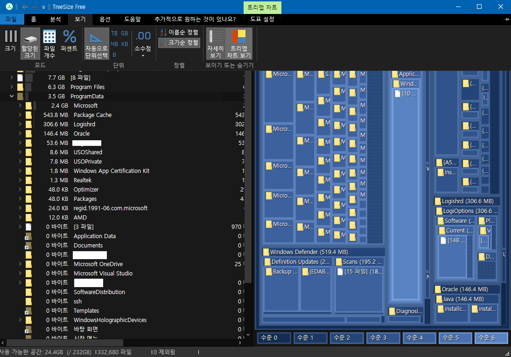Open the 도표 설정 ribbon tab
Image resolution: width=511 pixels, height=357 pixels.
point(262,19)
